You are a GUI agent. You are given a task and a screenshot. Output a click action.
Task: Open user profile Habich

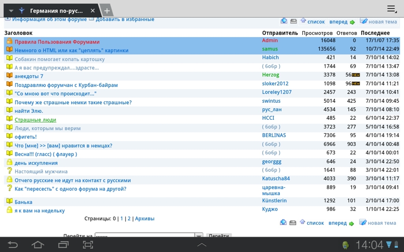pyautogui.click(x=271, y=57)
